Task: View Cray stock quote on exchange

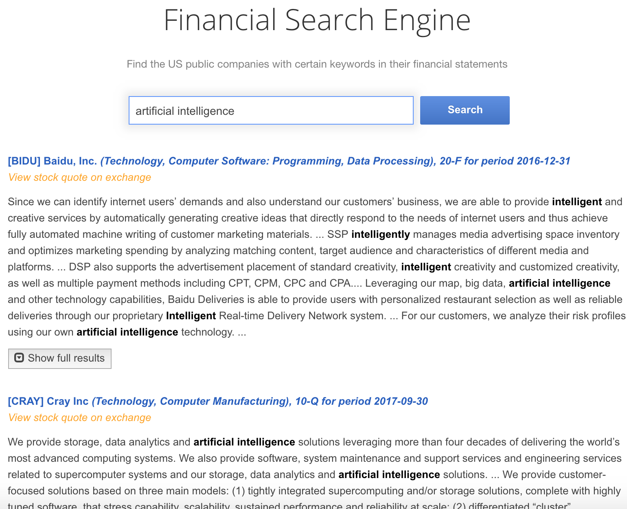Action: coord(79,417)
